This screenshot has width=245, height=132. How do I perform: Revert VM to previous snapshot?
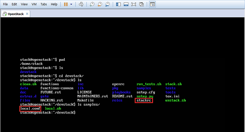[100, 4]
